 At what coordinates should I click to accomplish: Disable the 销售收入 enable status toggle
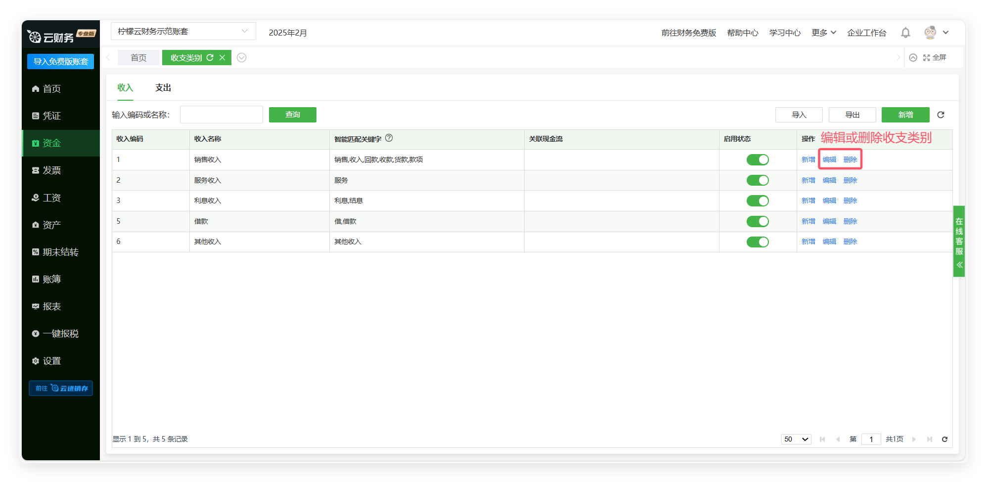[x=758, y=160]
